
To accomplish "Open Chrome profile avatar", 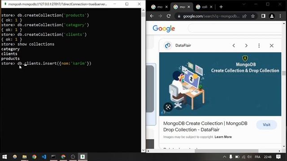I will point(272,16).
